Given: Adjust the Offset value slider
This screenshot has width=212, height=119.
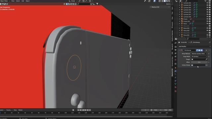Looking at the screenshot, I should pos(199,62).
